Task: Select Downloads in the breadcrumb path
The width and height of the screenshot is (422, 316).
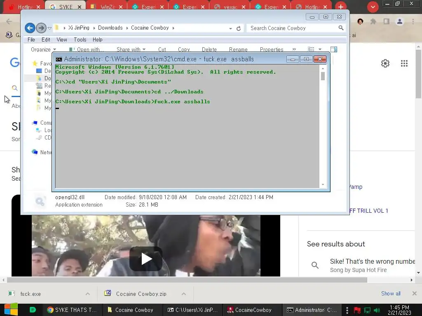Action: tap(110, 28)
